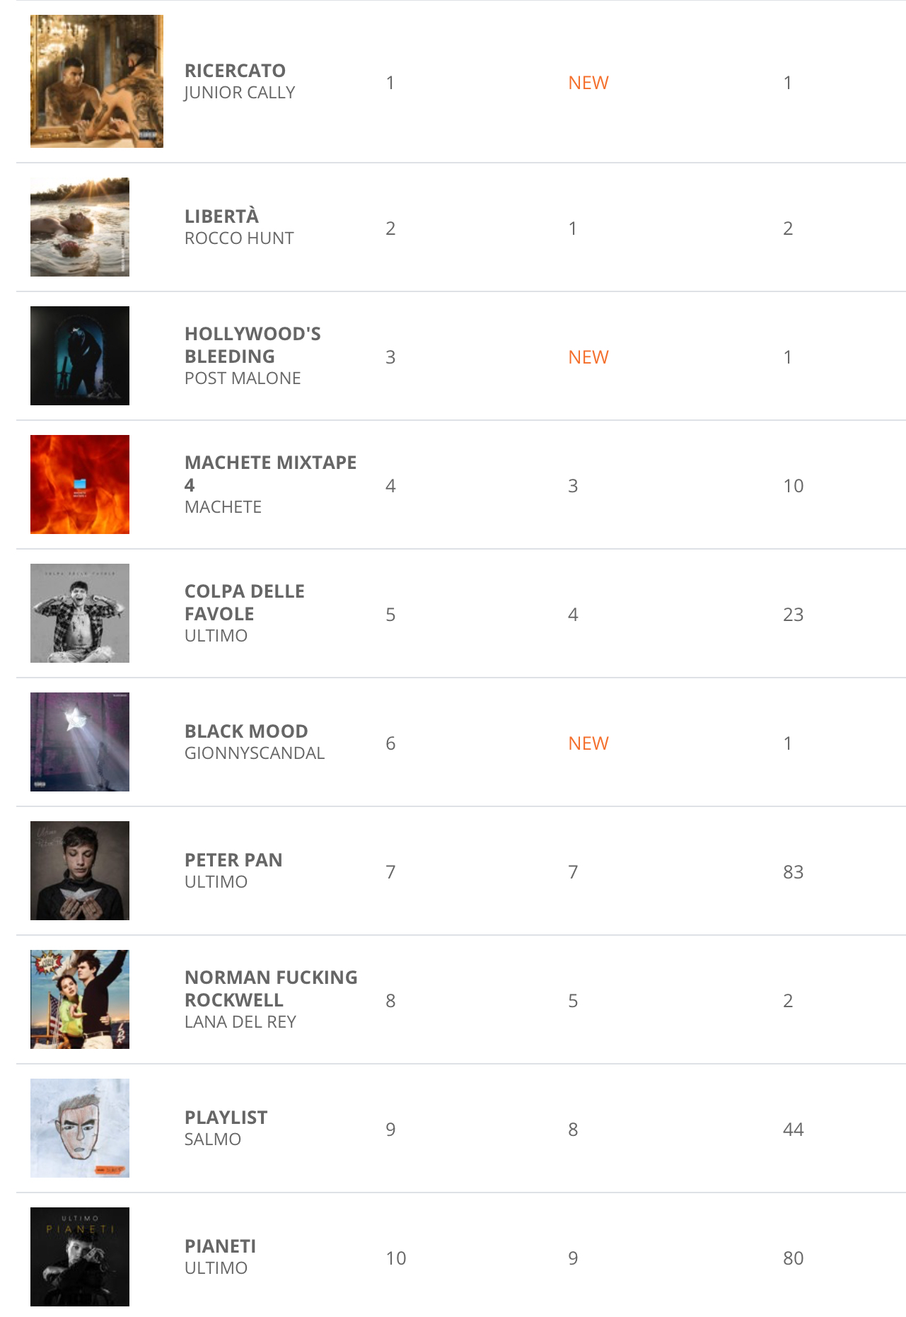This screenshot has width=906, height=1317.
Task: Click the Pianeti album cover
Action: [x=80, y=1257]
